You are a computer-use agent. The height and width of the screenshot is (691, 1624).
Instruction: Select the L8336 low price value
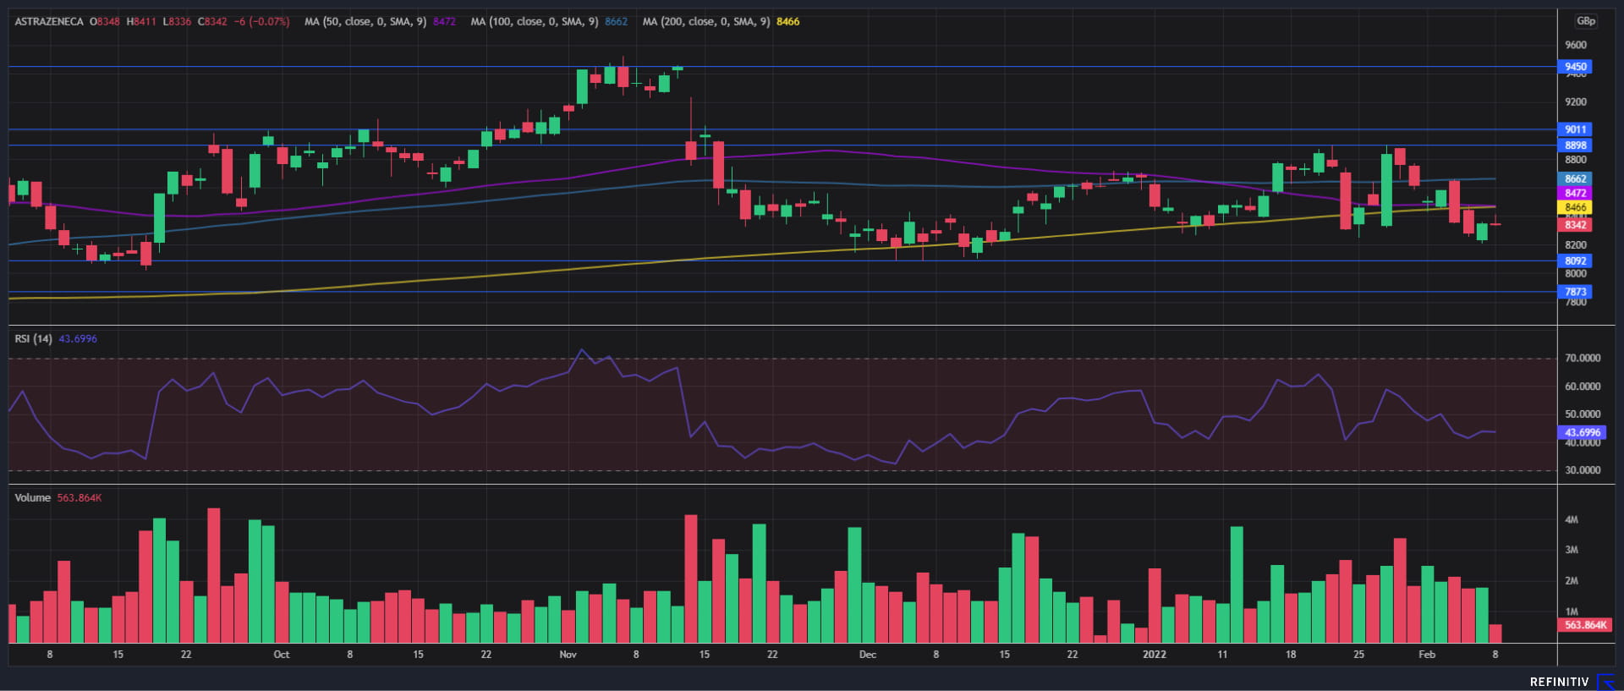click(x=177, y=22)
